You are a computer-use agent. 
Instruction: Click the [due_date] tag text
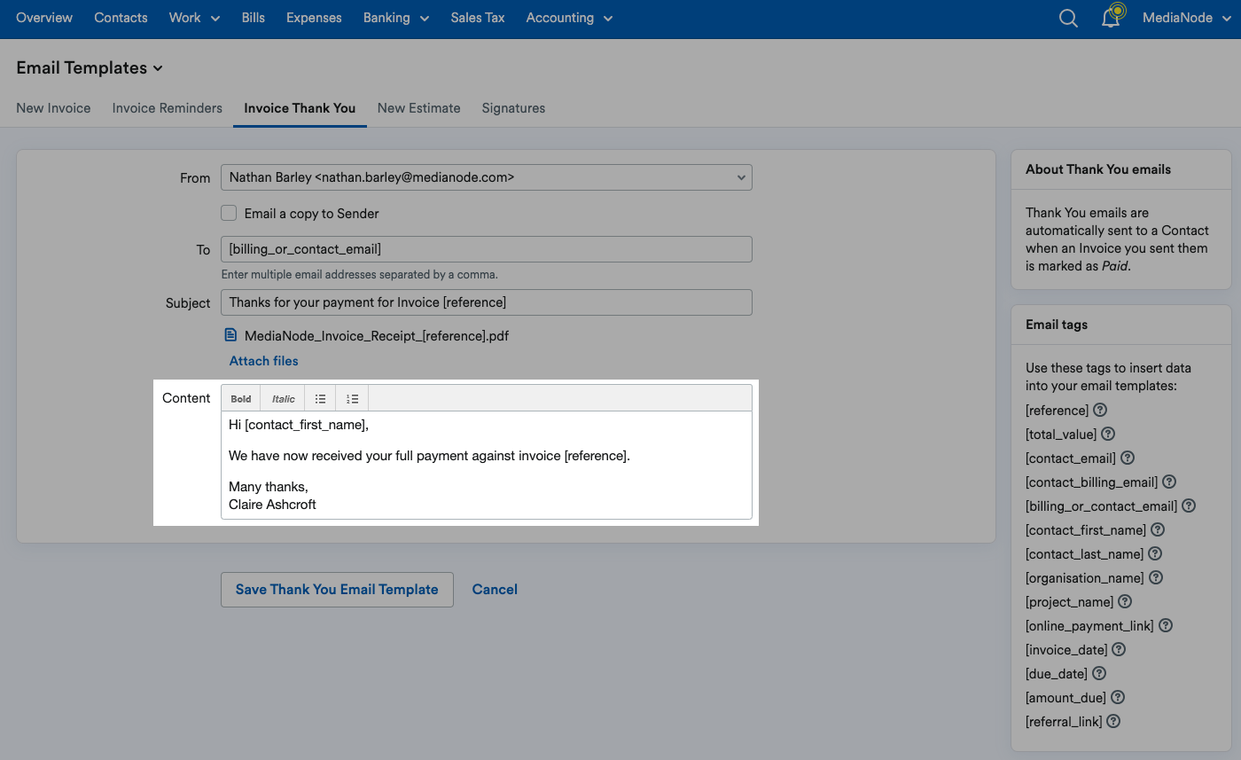click(x=1057, y=674)
